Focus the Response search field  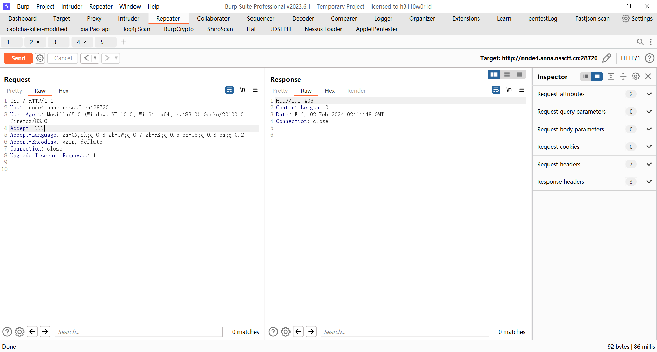coord(405,332)
